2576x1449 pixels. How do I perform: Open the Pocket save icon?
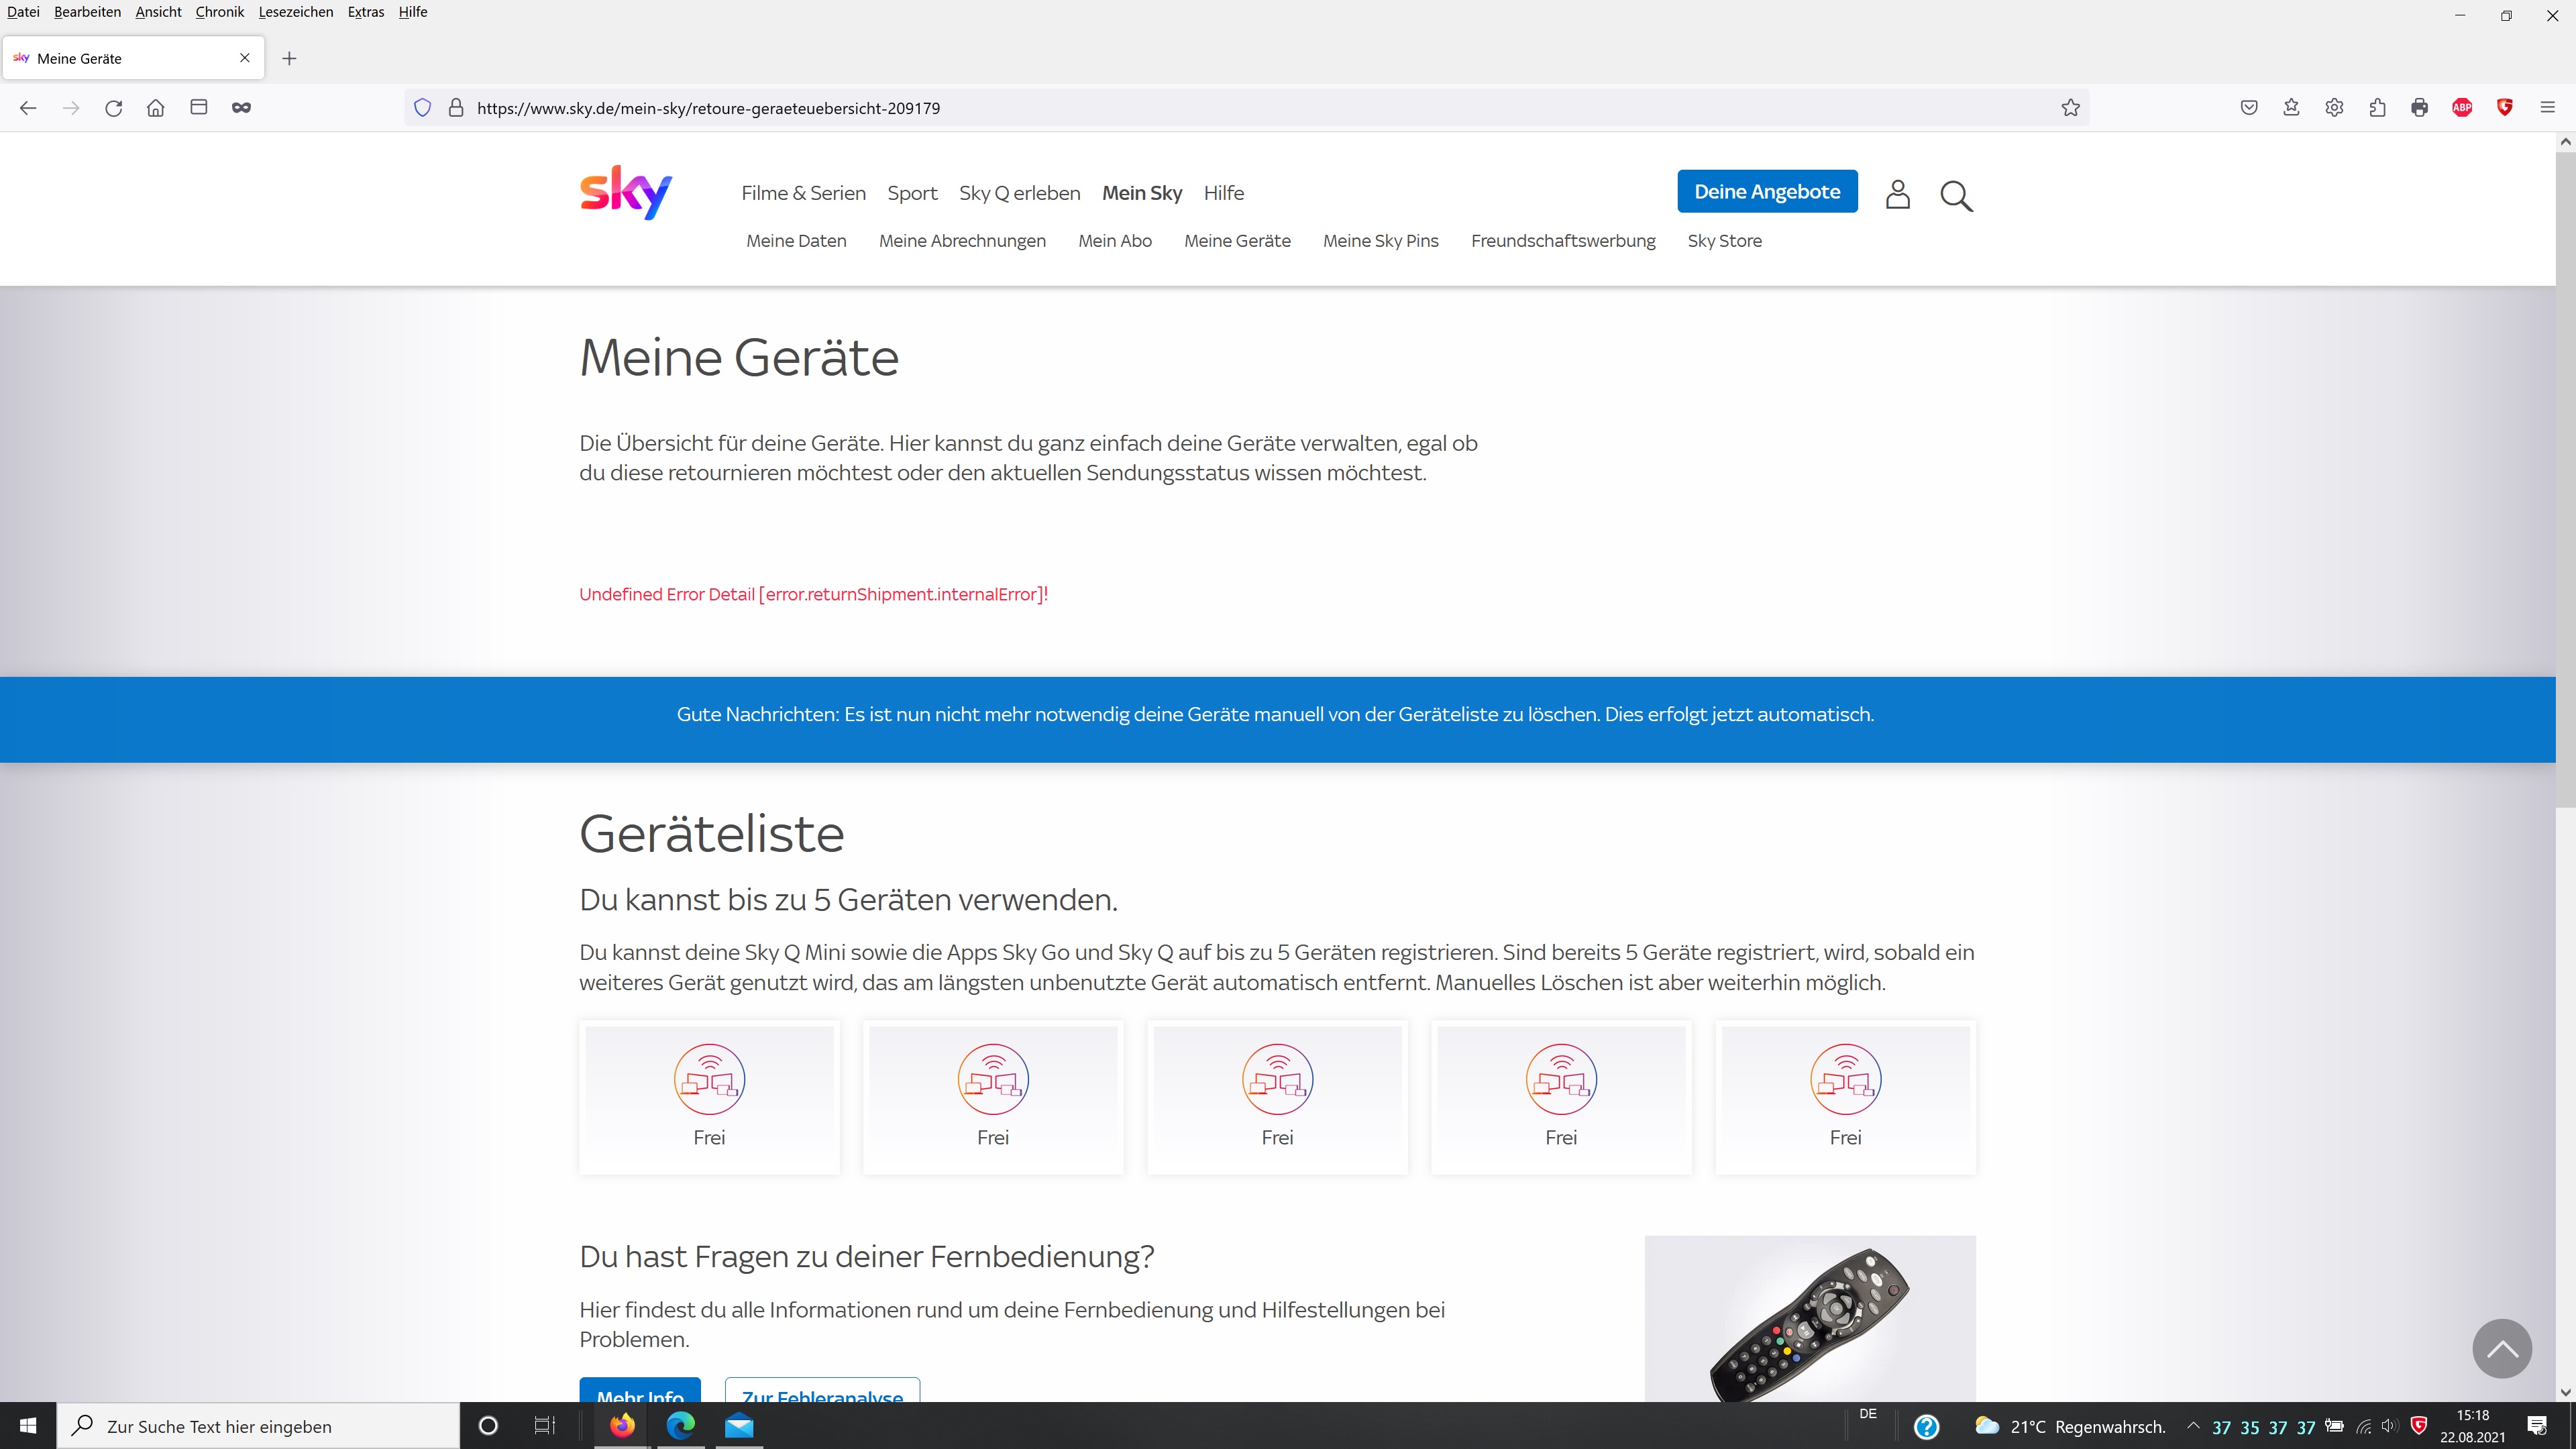click(2249, 108)
